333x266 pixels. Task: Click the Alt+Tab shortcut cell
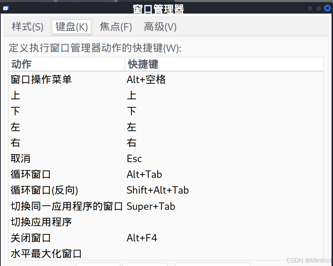[x=144, y=175]
